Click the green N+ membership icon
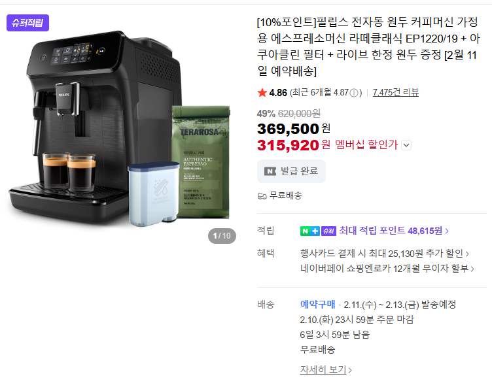Image resolution: width=492 pixels, height=389 pixels. [x=310, y=231]
